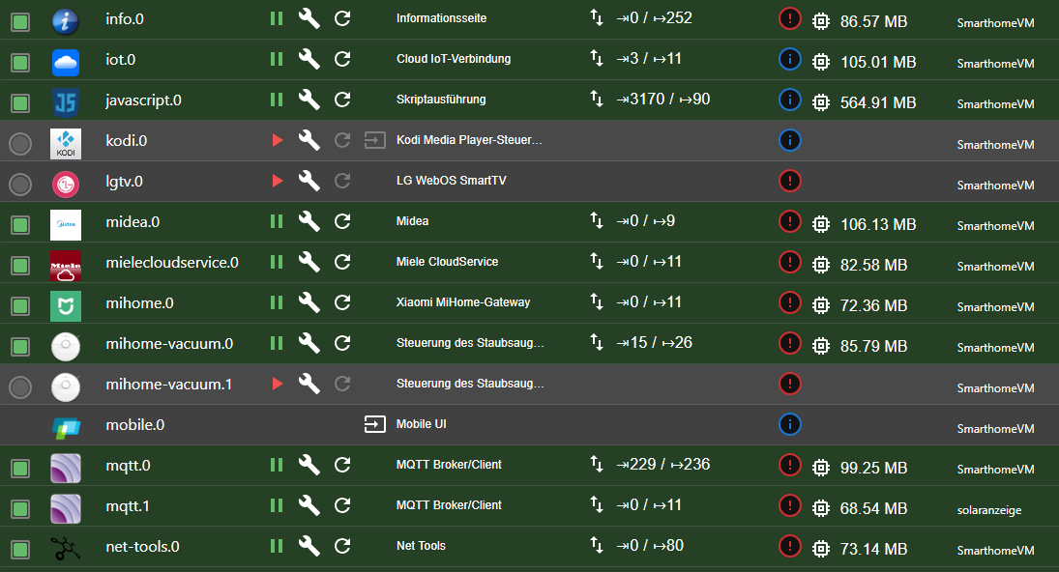Restart the mqtt.0 instance
The width and height of the screenshot is (1059, 572).
click(342, 465)
